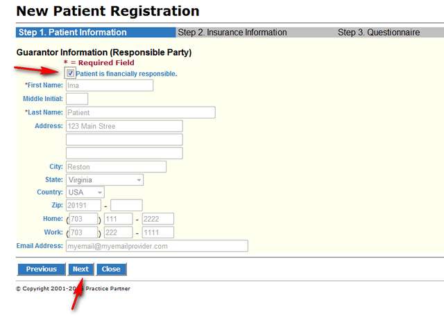Click the Home phone area code field
The width and height of the screenshot is (444, 329).
pyautogui.click(x=84, y=219)
